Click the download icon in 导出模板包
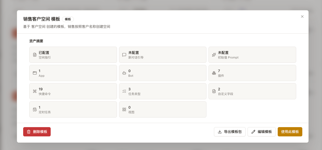322x150 pixels. pos(220,132)
